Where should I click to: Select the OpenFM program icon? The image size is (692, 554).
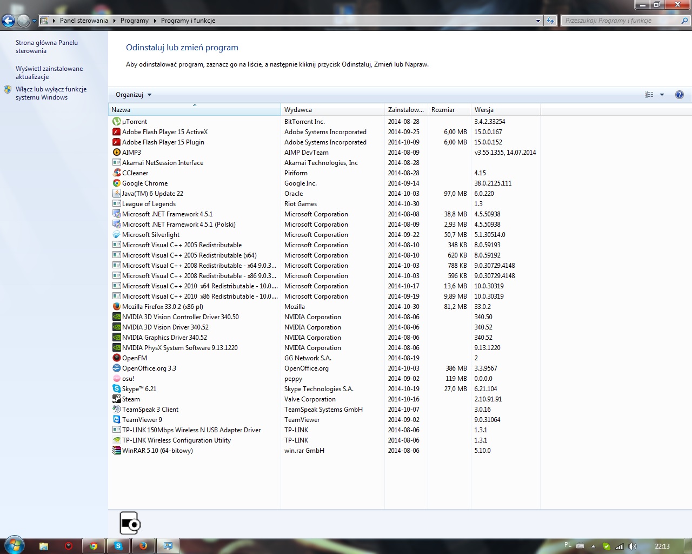pyautogui.click(x=116, y=358)
